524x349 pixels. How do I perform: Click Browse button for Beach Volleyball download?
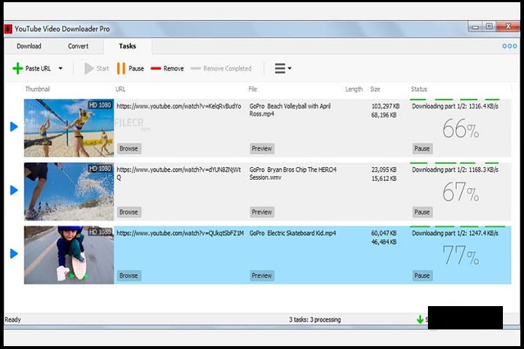(129, 148)
